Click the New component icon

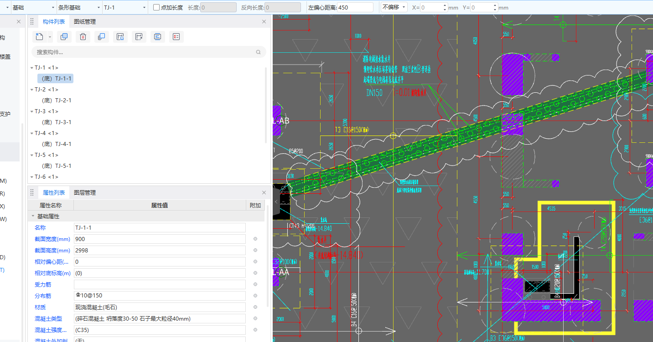point(40,37)
